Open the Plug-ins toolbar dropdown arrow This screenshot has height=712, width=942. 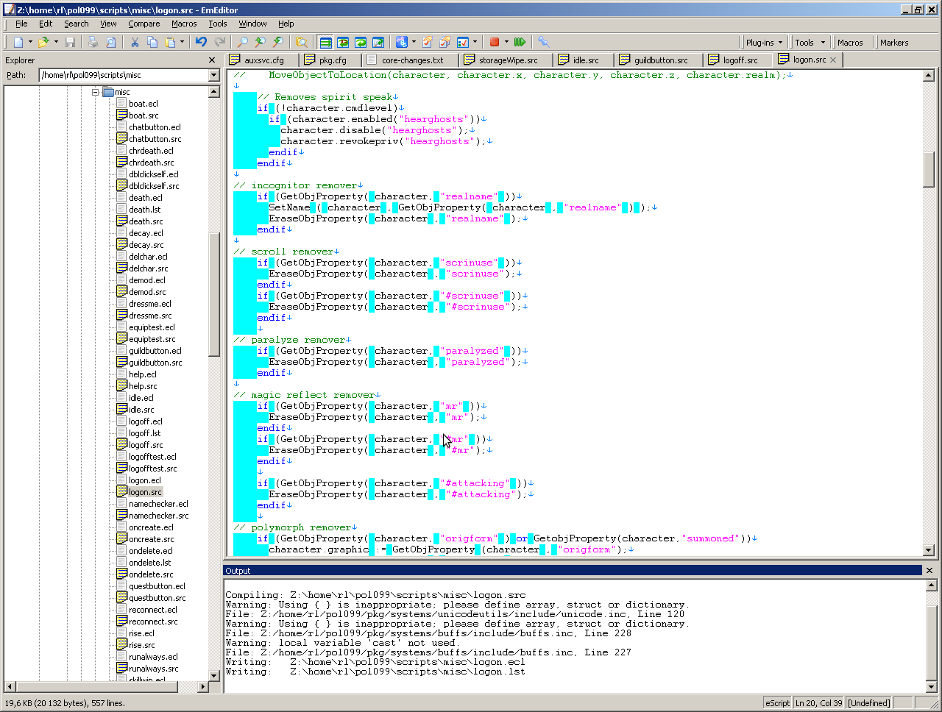pyautogui.click(x=780, y=42)
